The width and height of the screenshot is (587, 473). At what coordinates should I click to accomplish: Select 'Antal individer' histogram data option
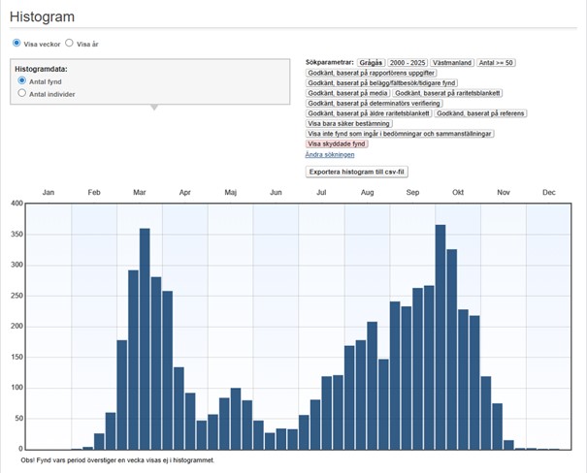point(22,94)
